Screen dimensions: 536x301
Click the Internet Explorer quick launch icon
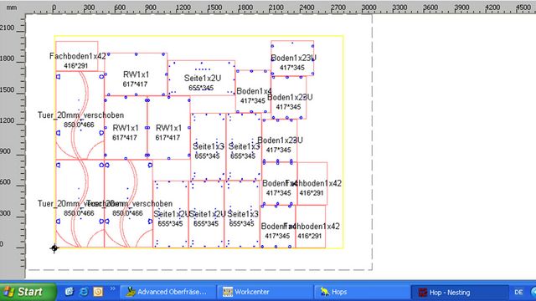[84, 292]
